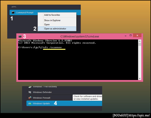
Task: Click the cmd window scrollbar thumb
Action: [x=140, y=44]
